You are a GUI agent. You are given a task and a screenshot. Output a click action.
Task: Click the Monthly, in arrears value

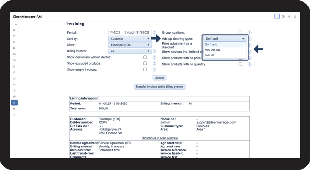coord(111,146)
